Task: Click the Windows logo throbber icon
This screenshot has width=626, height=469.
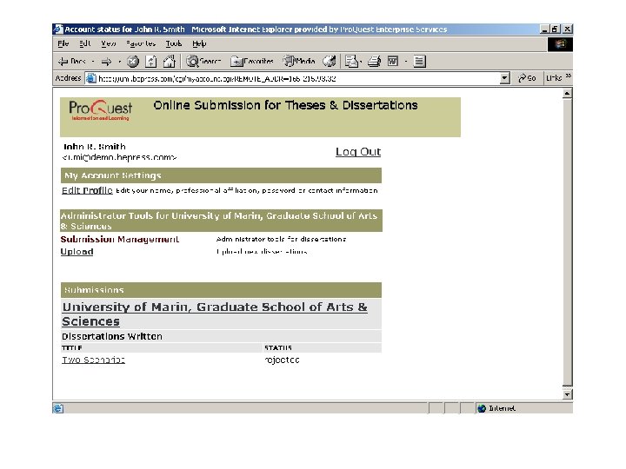Action: (x=560, y=44)
